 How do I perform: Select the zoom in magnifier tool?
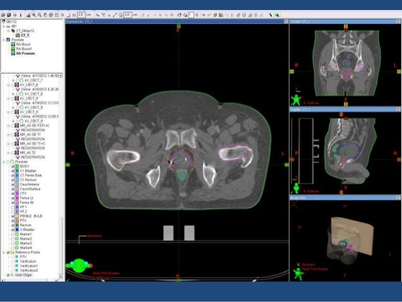pyautogui.click(x=34, y=15)
